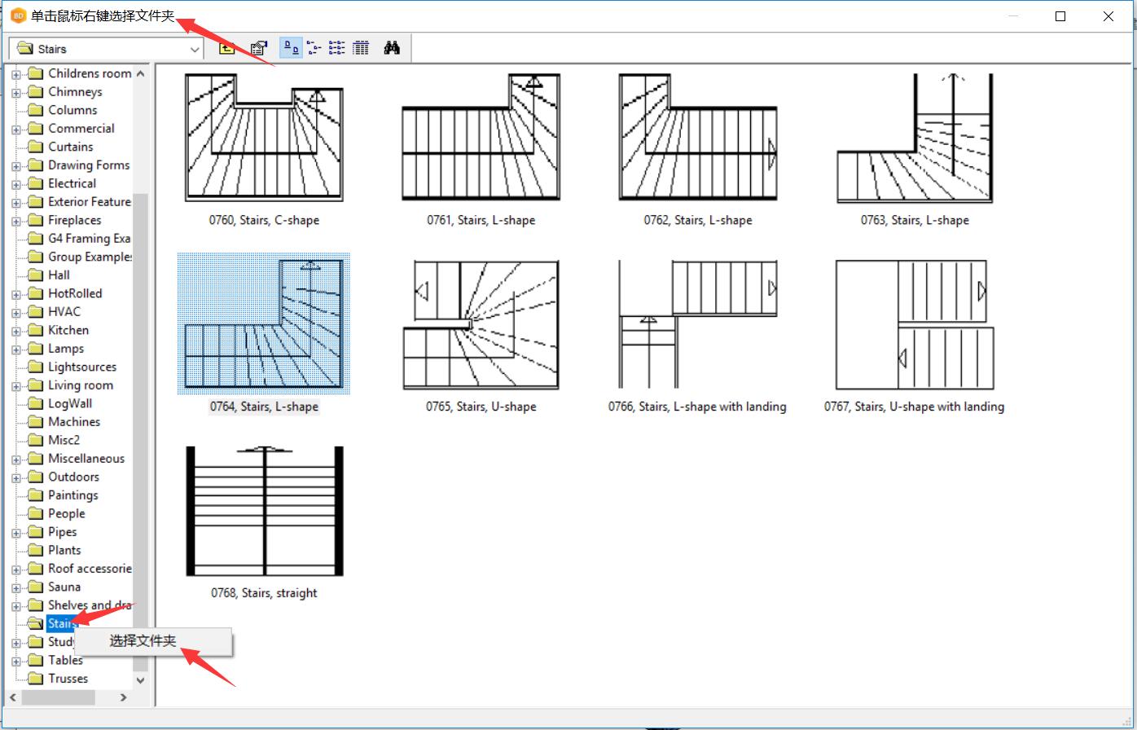This screenshot has height=730, width=1137.
Task: Select the People folder
Action: pyautogui.click(x=67, y=513)
